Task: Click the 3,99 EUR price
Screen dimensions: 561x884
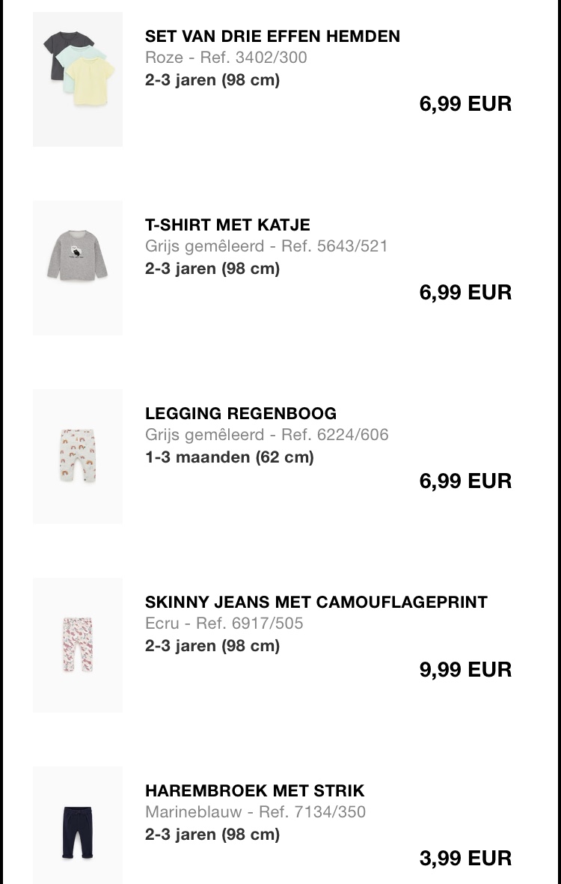Action: pyautogui.click(x=465, y=858)
